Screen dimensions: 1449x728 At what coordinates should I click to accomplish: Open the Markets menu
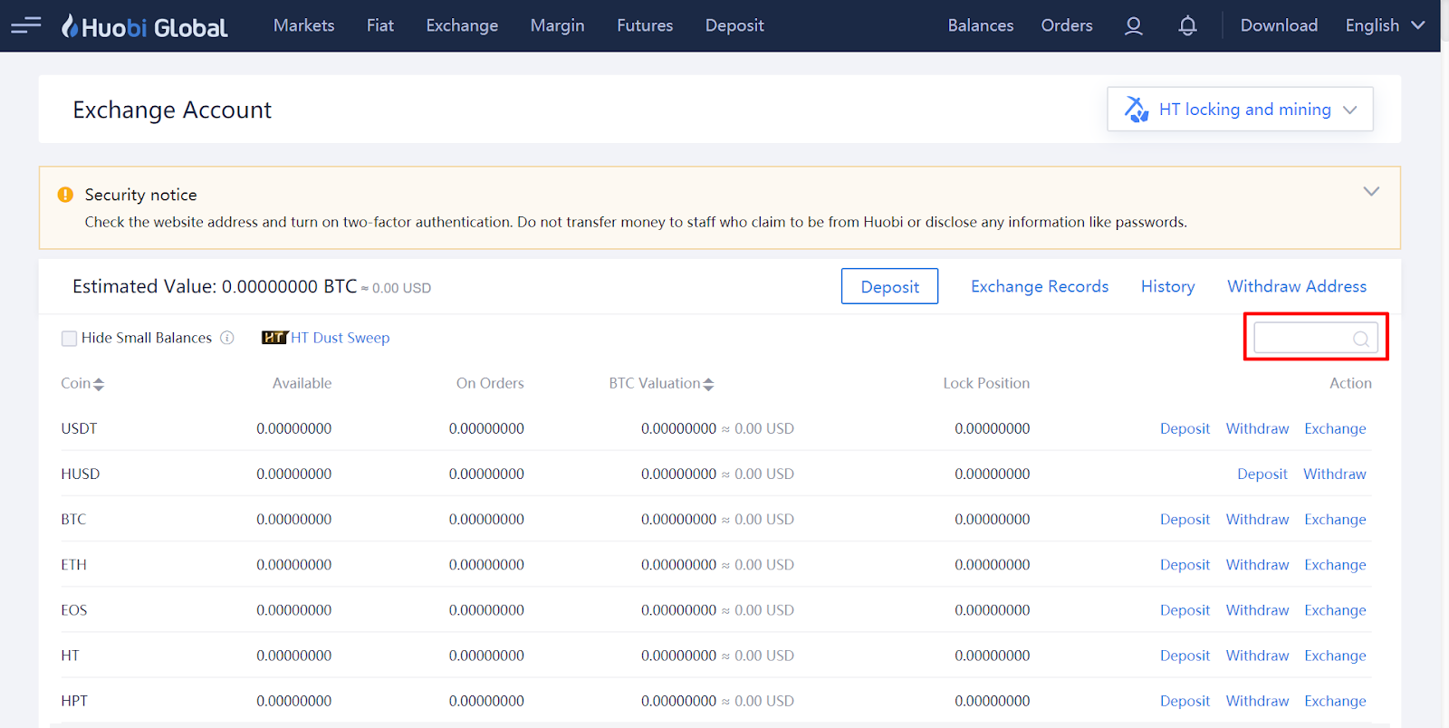[304, 25]
